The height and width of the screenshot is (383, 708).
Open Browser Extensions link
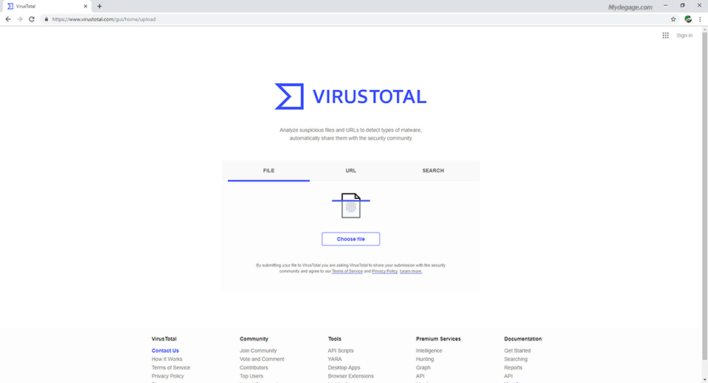(351, 376)
